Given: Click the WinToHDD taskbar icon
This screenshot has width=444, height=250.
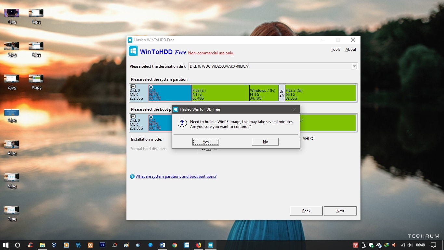Looking at the screenshot, I should [x=211, y=245].
